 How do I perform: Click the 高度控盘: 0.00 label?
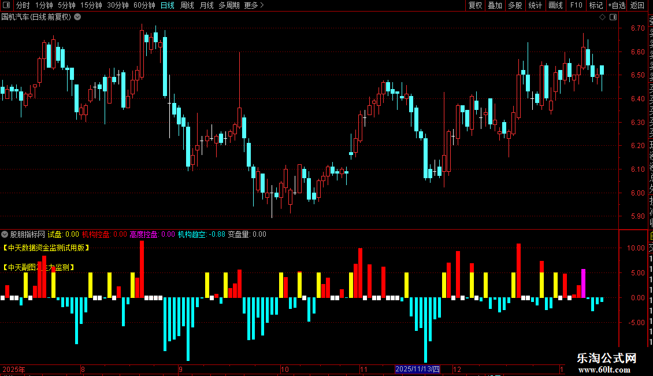point(153,234)
